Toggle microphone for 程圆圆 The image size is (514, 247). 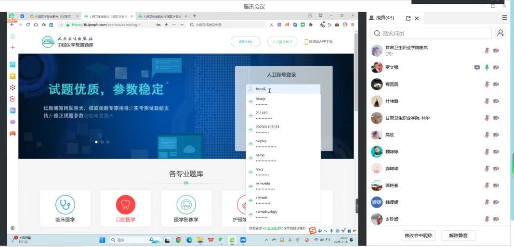487,85
